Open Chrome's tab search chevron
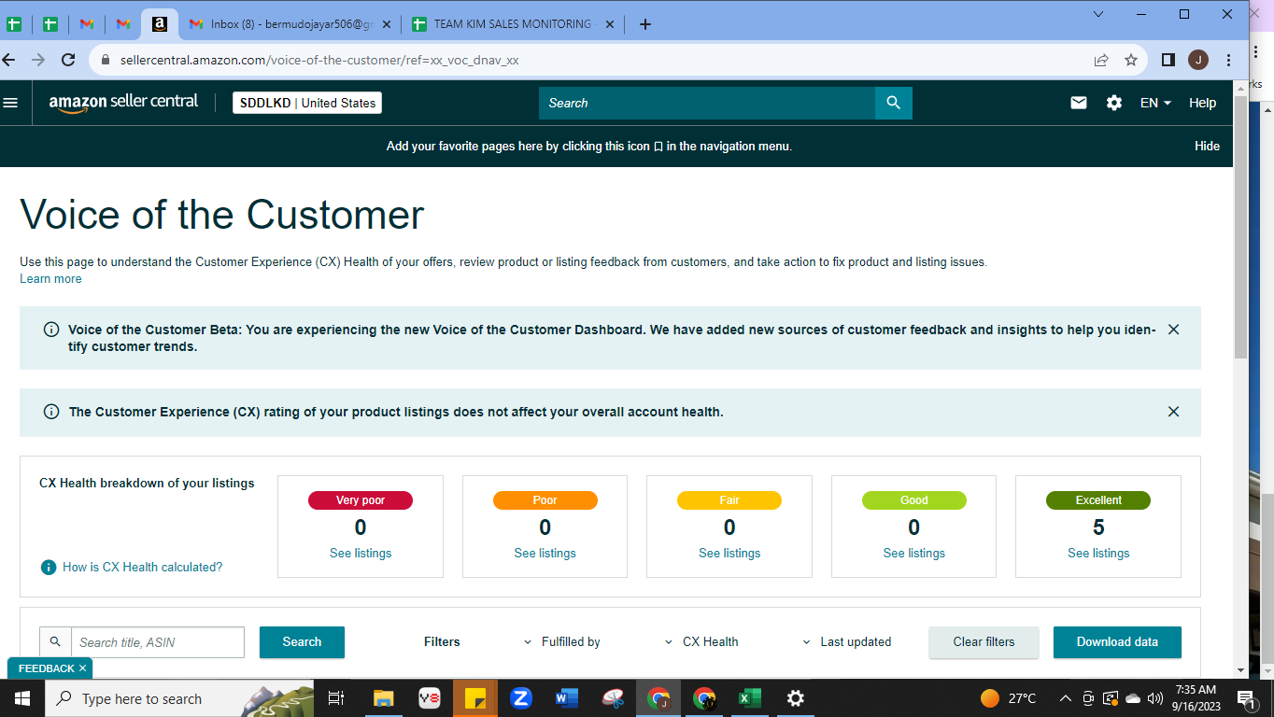The height and width of the screenshot is (717, 1274). [x=1098, y=14]
